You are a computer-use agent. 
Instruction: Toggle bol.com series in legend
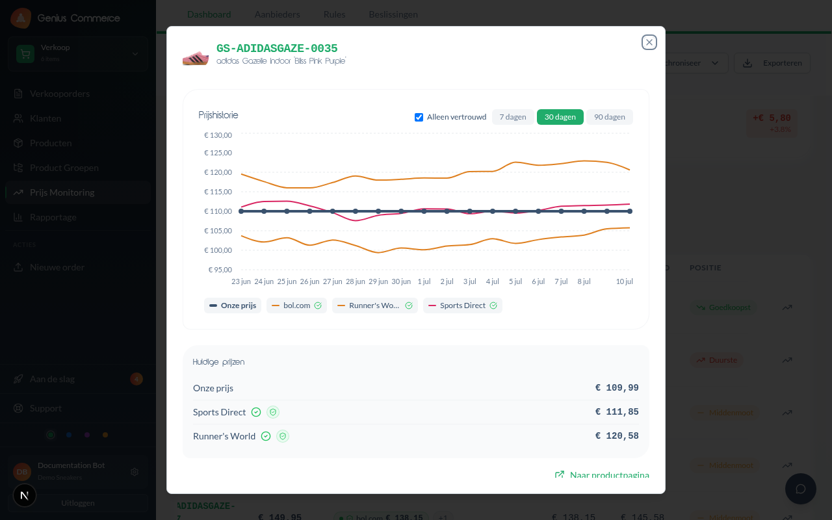tap(296, 305)
